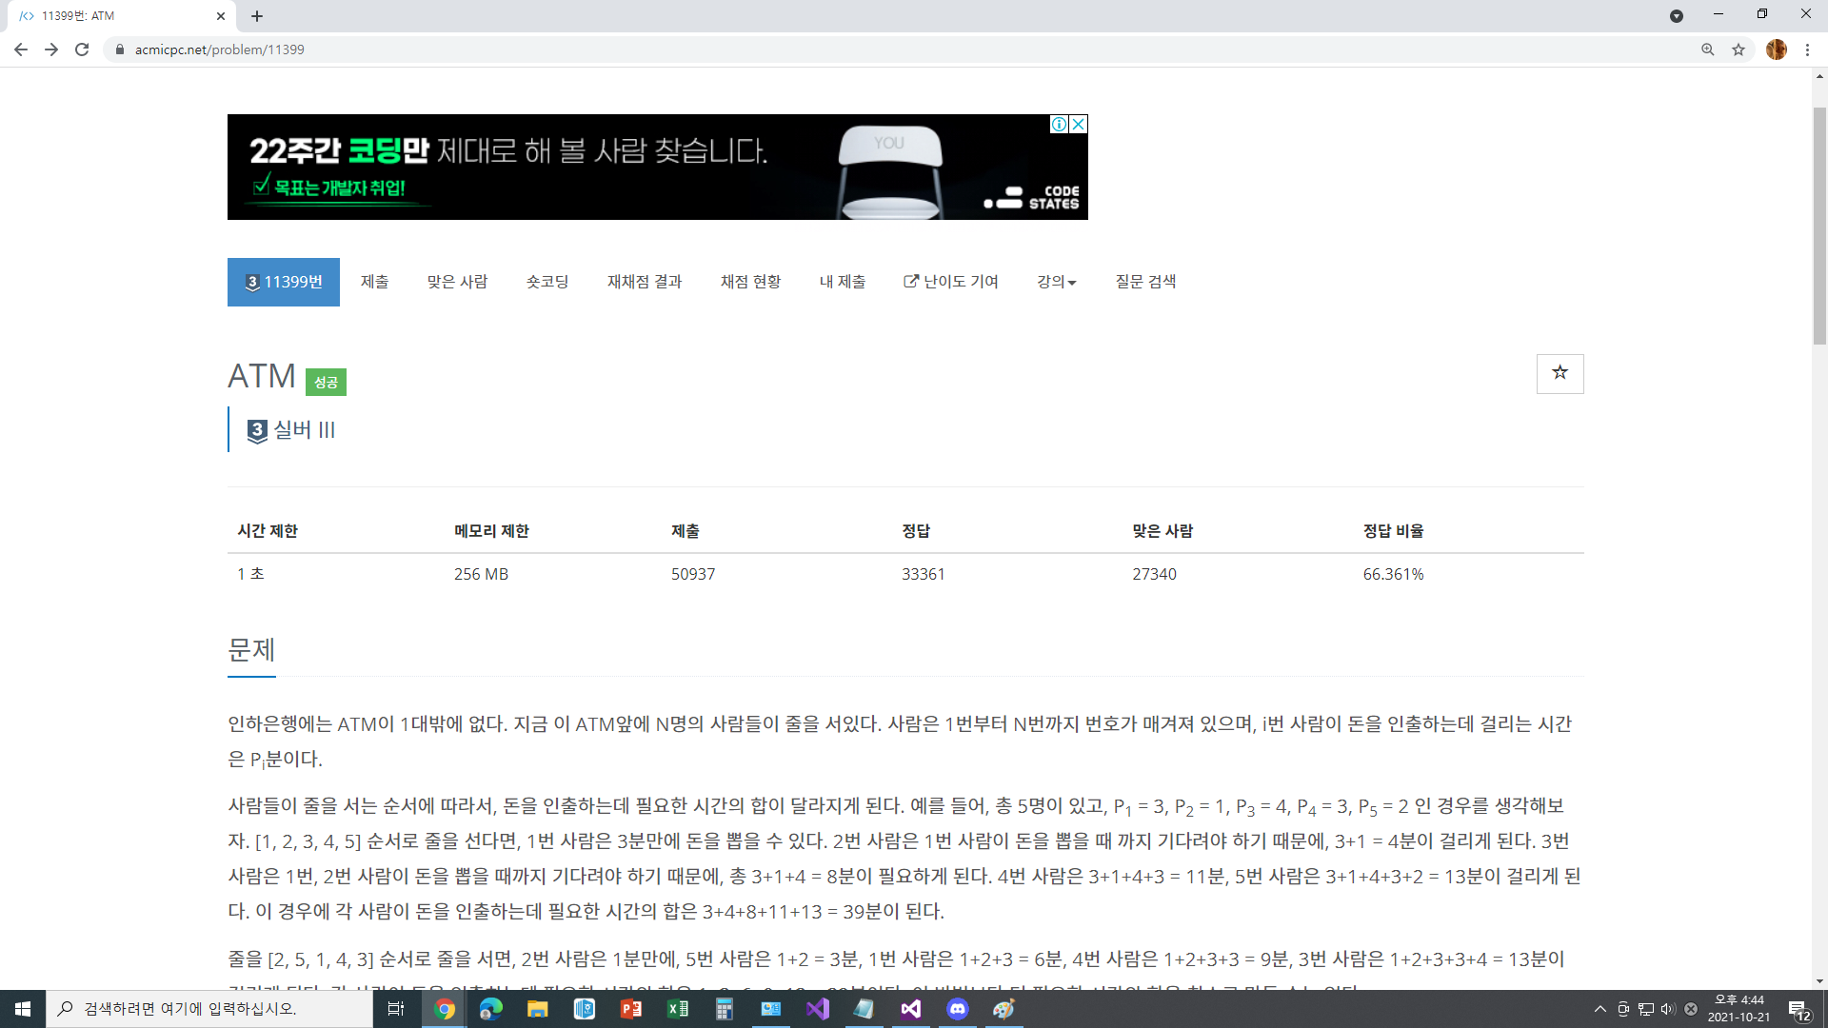Open the 맞은 사람 tab
Screen dimensions: 1828x1028
pyautogui.click(x=457, y=282)
